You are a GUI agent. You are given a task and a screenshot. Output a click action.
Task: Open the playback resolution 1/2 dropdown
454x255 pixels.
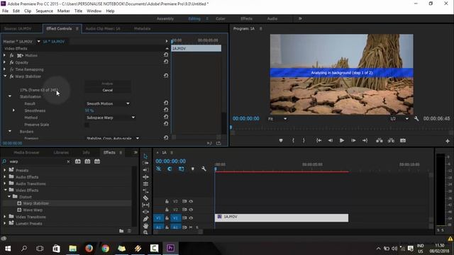pos(399,119)
